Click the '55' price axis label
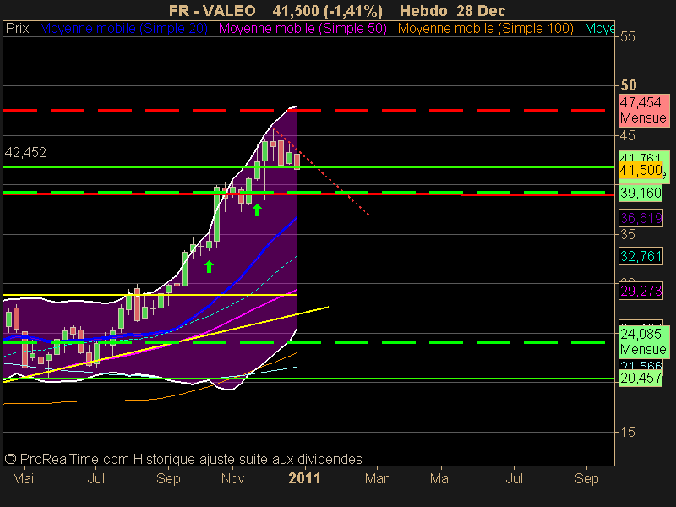Image resolution: width=676 pixels, height=507 pixels. pyautogui.click(x=628, y=36)
